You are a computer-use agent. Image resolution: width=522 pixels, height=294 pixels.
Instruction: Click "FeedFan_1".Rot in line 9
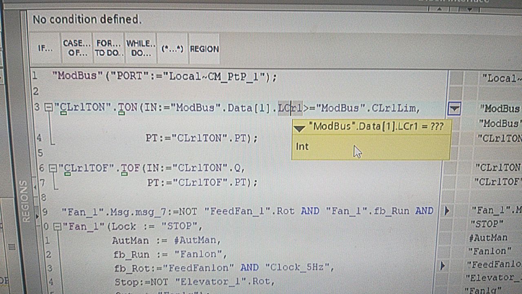(250, 211)
